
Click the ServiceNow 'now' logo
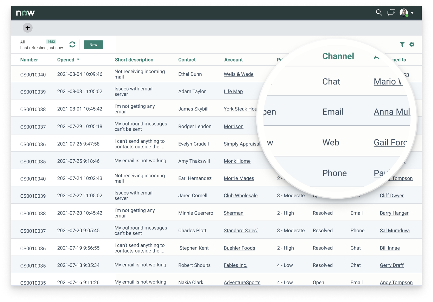25,13
